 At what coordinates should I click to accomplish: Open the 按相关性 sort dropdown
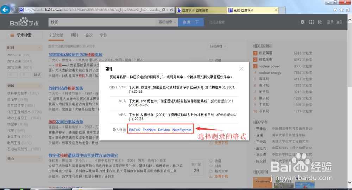[x=218, y=46]
